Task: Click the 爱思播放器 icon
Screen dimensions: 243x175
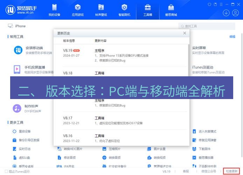Action: click(x=194, y=157)
